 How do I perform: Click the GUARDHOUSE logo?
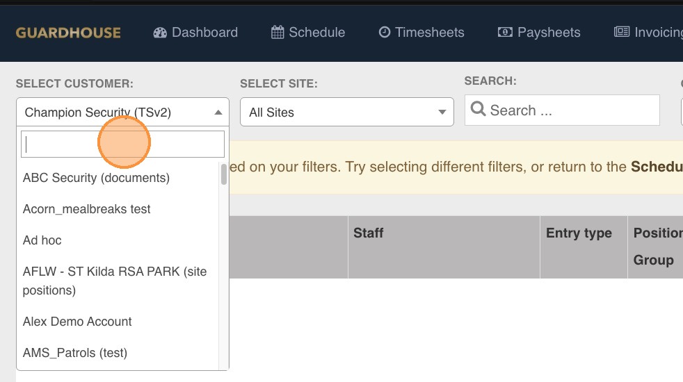point(68,33)
